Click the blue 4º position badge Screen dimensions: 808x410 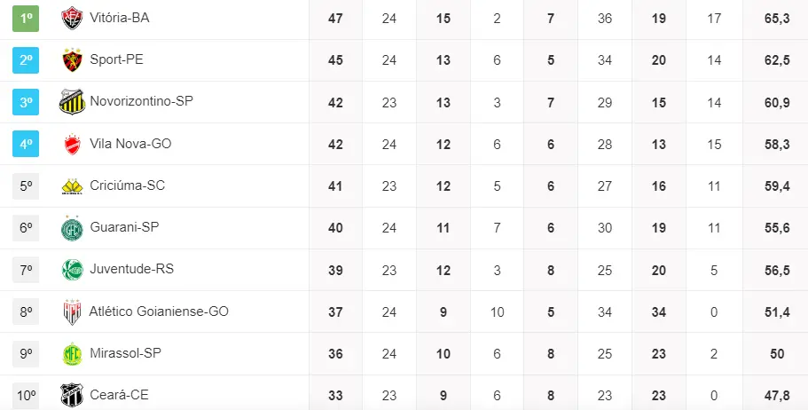(26, 144)
